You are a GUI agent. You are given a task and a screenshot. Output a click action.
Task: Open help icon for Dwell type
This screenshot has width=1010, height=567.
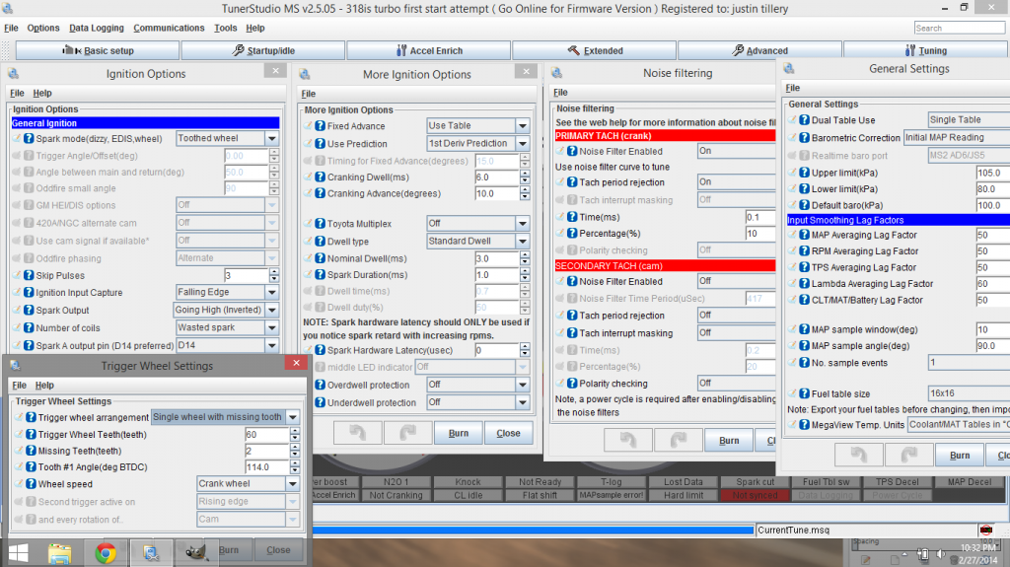click(x=320, y=241)
